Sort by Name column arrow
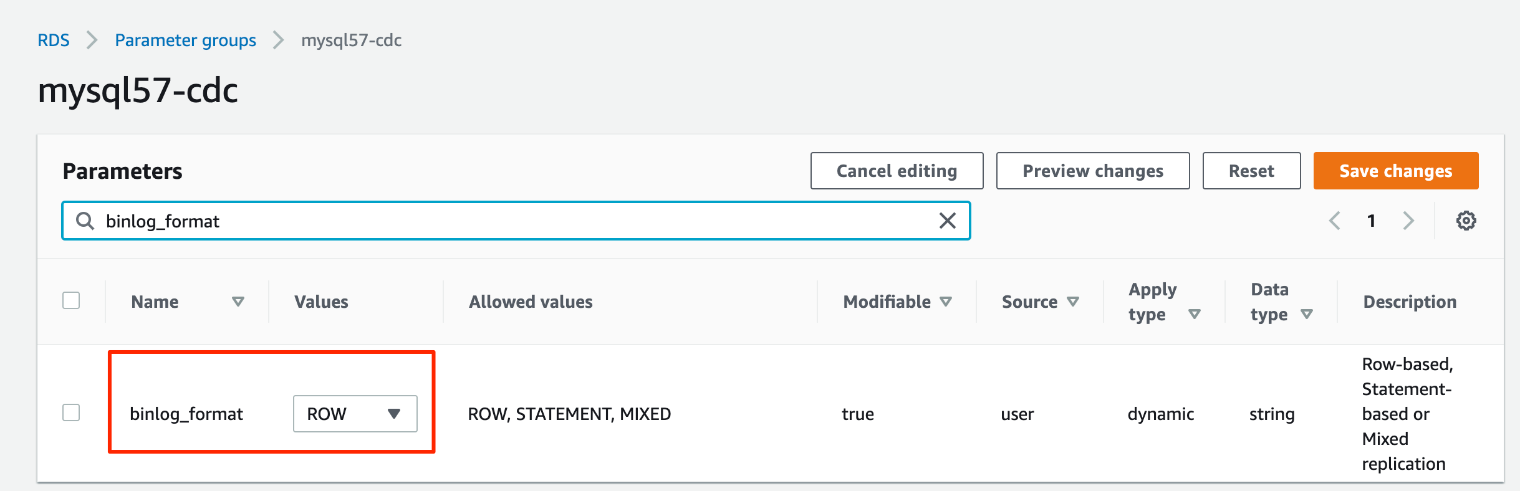Screen dimensions: 1520x491 coord(238,302)
